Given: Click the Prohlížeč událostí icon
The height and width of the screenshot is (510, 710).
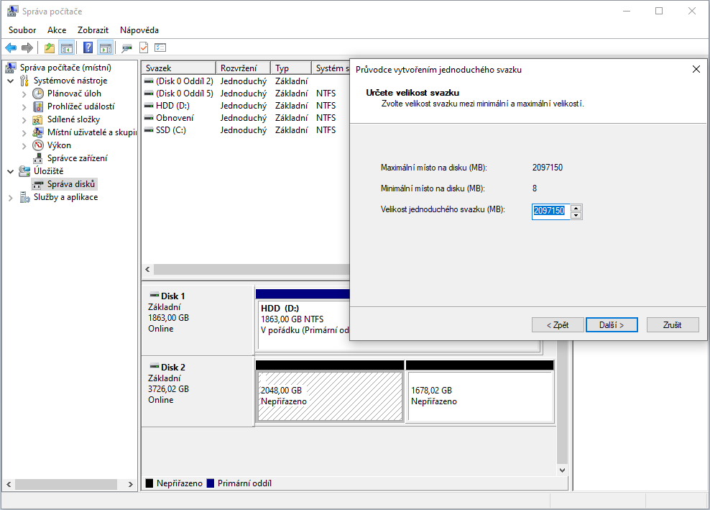Looking at the screenshot, I should tap(39, 106).
